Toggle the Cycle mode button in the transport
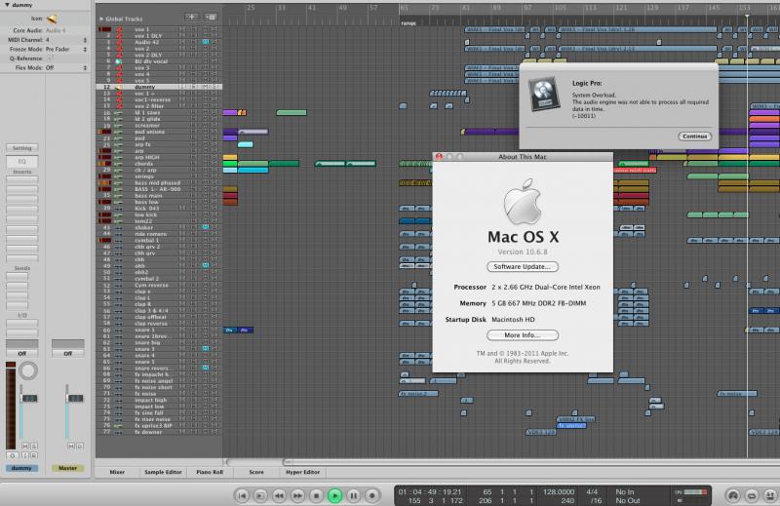 [x=752, y=495]
